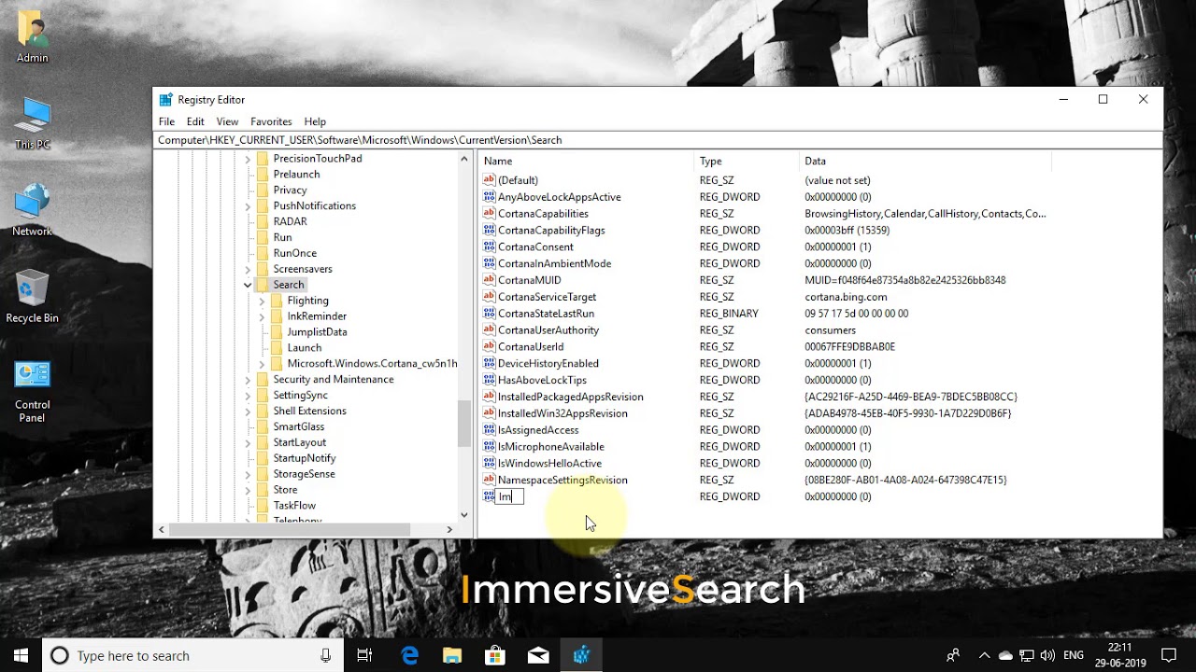Select the CortanaConsent DWORD value icon
The width and height of the screenshot is (1196, 672).
489,246
